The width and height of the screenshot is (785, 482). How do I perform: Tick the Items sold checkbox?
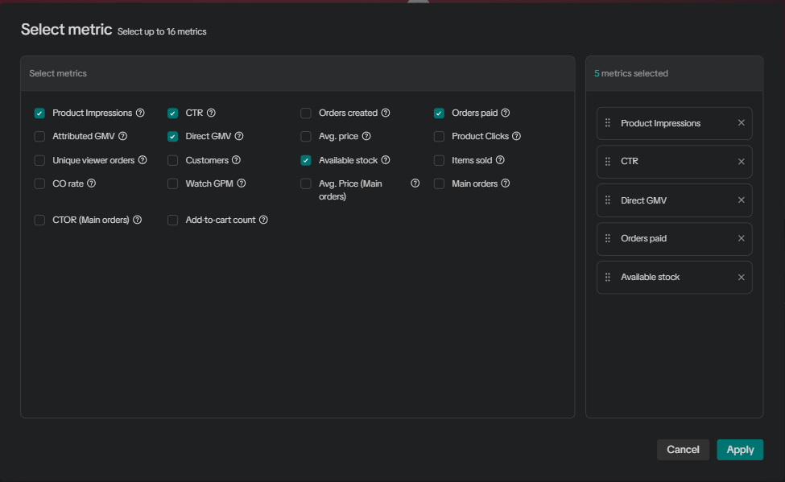tap(439, 160)
